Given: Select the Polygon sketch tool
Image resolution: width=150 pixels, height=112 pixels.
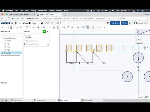Looking at the screenshot, I should tap(38, 27).
